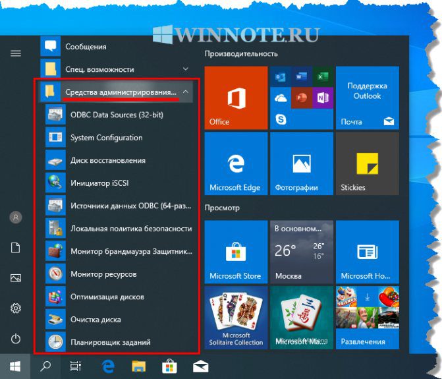
Task: Open the Microsoft Edge tile
Action: (x=236, y=163)
